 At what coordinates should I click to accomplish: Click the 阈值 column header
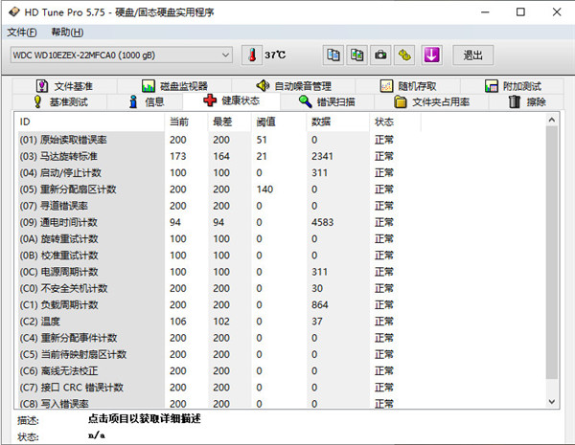(x=266, y=122)
